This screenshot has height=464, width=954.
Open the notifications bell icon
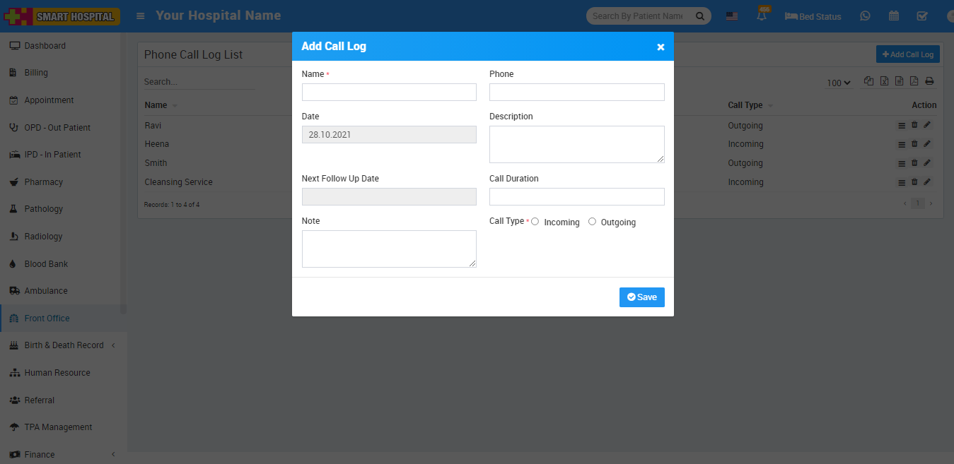762,16
